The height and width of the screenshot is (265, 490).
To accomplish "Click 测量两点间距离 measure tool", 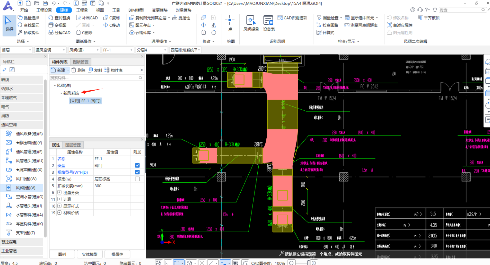I will pos(361,25).
